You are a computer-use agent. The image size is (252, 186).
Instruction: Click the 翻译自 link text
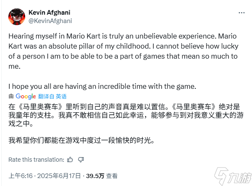(x=46, y=96)
